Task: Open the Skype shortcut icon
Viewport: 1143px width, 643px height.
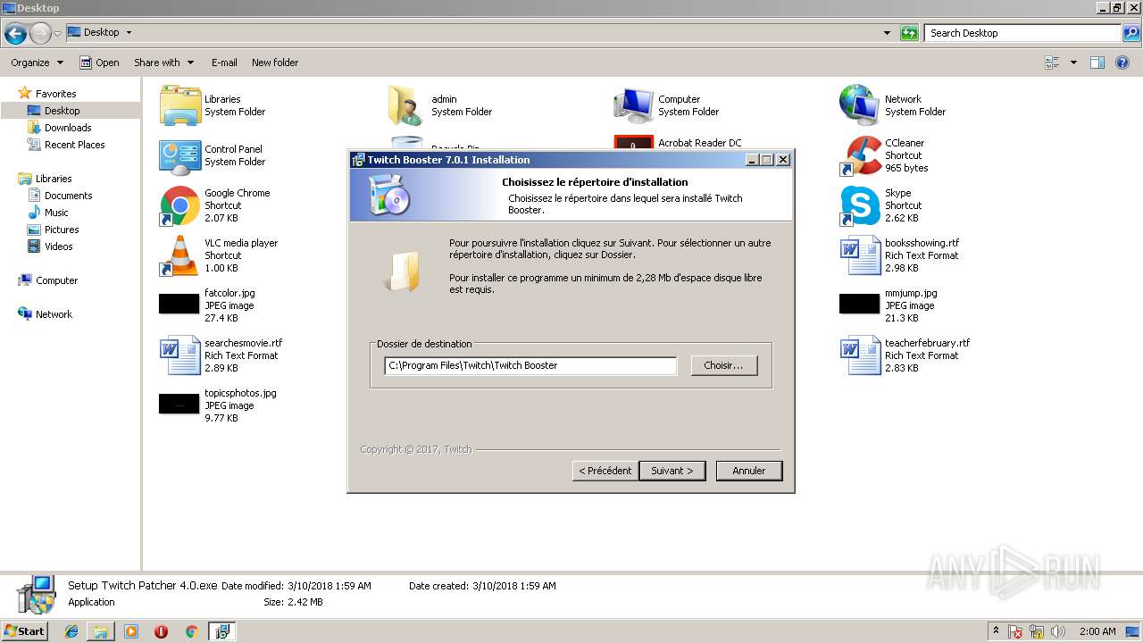Action: 860,206
